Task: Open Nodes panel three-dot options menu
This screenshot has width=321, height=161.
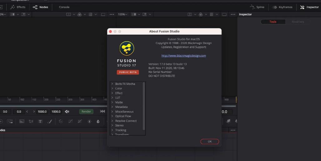Action: pyautogui.click(x=233, y=130)
